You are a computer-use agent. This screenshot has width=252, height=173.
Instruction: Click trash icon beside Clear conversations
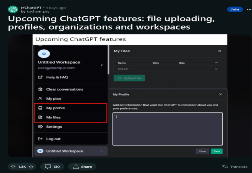40,89
